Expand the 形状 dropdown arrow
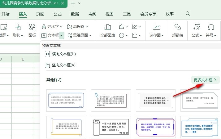The width and height of the screenshot is (221, 139). pos(22,35)
